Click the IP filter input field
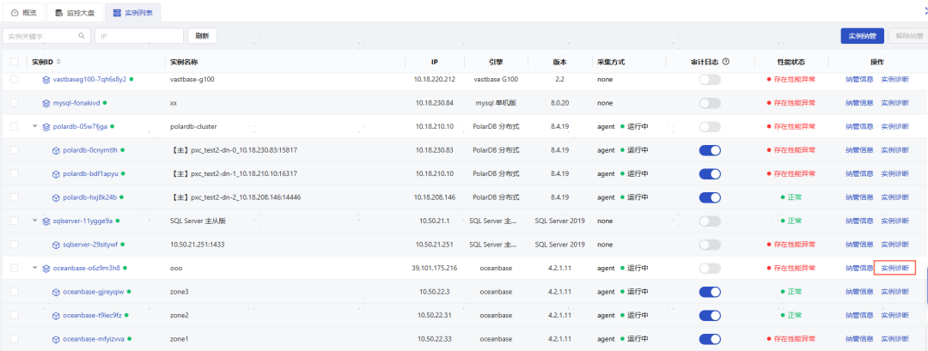The height and width of the screenshot is (351, 928). [139, 36]
